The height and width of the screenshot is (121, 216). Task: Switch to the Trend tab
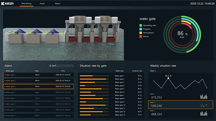click(42, 4)
